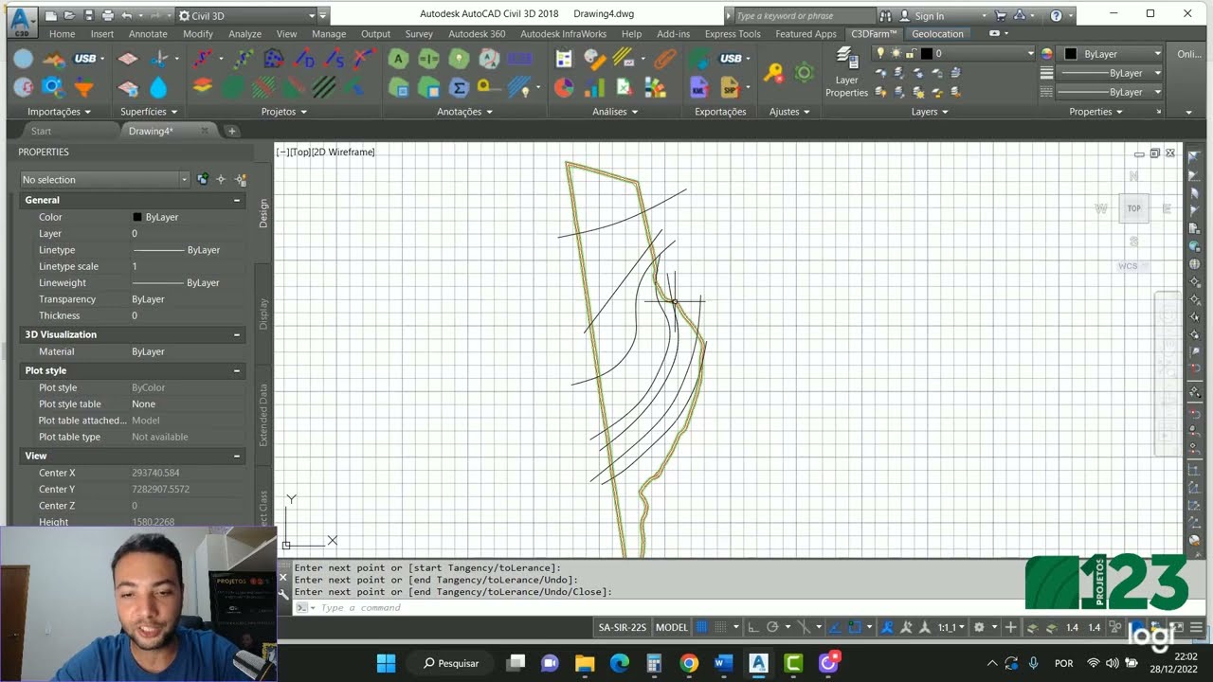
Task: Toggle ortho mode in status bar
Action: coord(752,627)
